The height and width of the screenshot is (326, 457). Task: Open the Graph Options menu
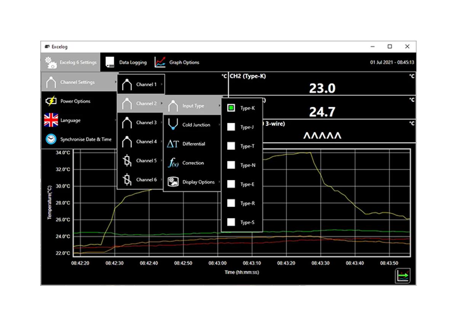[177, 62]
